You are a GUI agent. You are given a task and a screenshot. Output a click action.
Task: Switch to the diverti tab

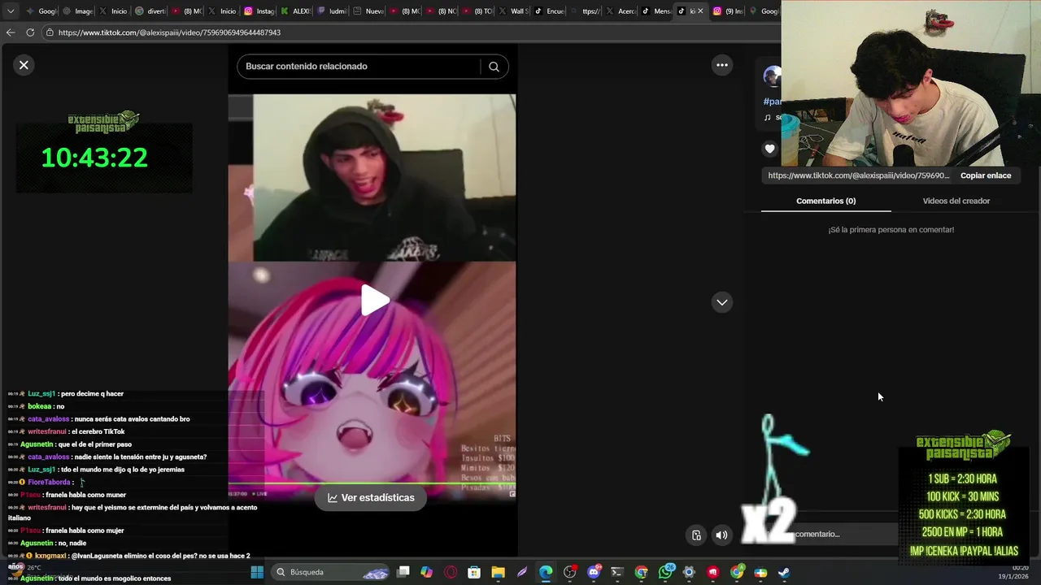click(150, 11)
